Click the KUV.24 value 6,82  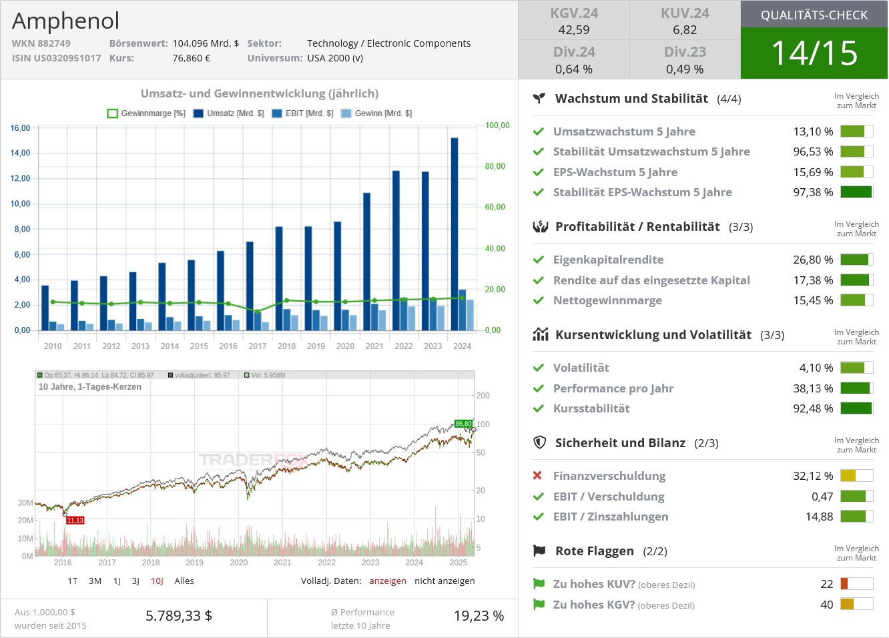(x=685, y=30)
